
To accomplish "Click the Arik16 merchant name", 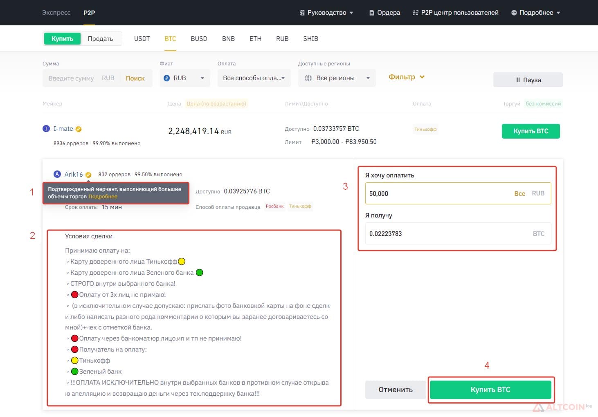I will [74, 174].
